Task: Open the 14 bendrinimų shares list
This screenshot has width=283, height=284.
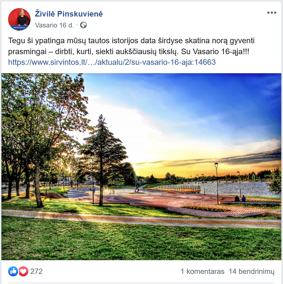Action: 252,271
